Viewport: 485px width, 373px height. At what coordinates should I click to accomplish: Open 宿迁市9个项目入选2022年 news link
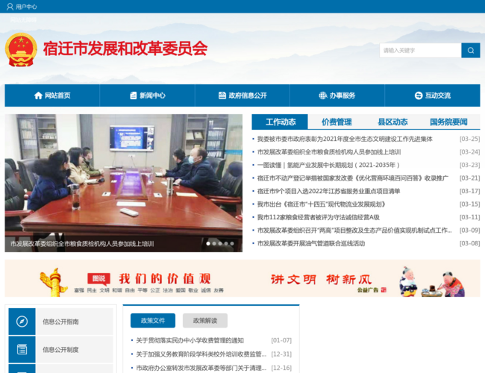pyautogui.click(x=329, y=191)
